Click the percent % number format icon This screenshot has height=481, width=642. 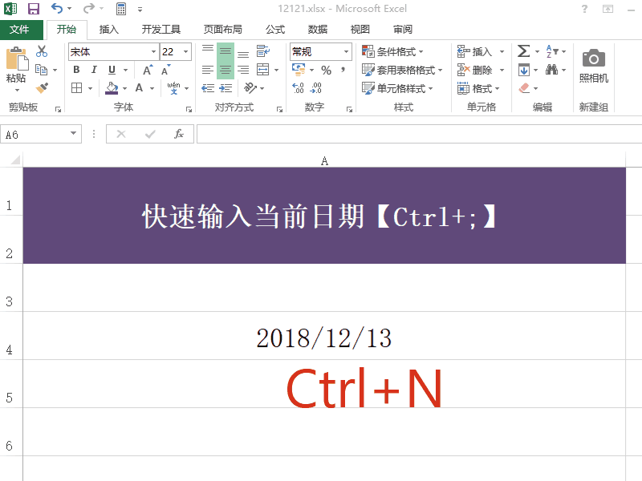[325, 71]
